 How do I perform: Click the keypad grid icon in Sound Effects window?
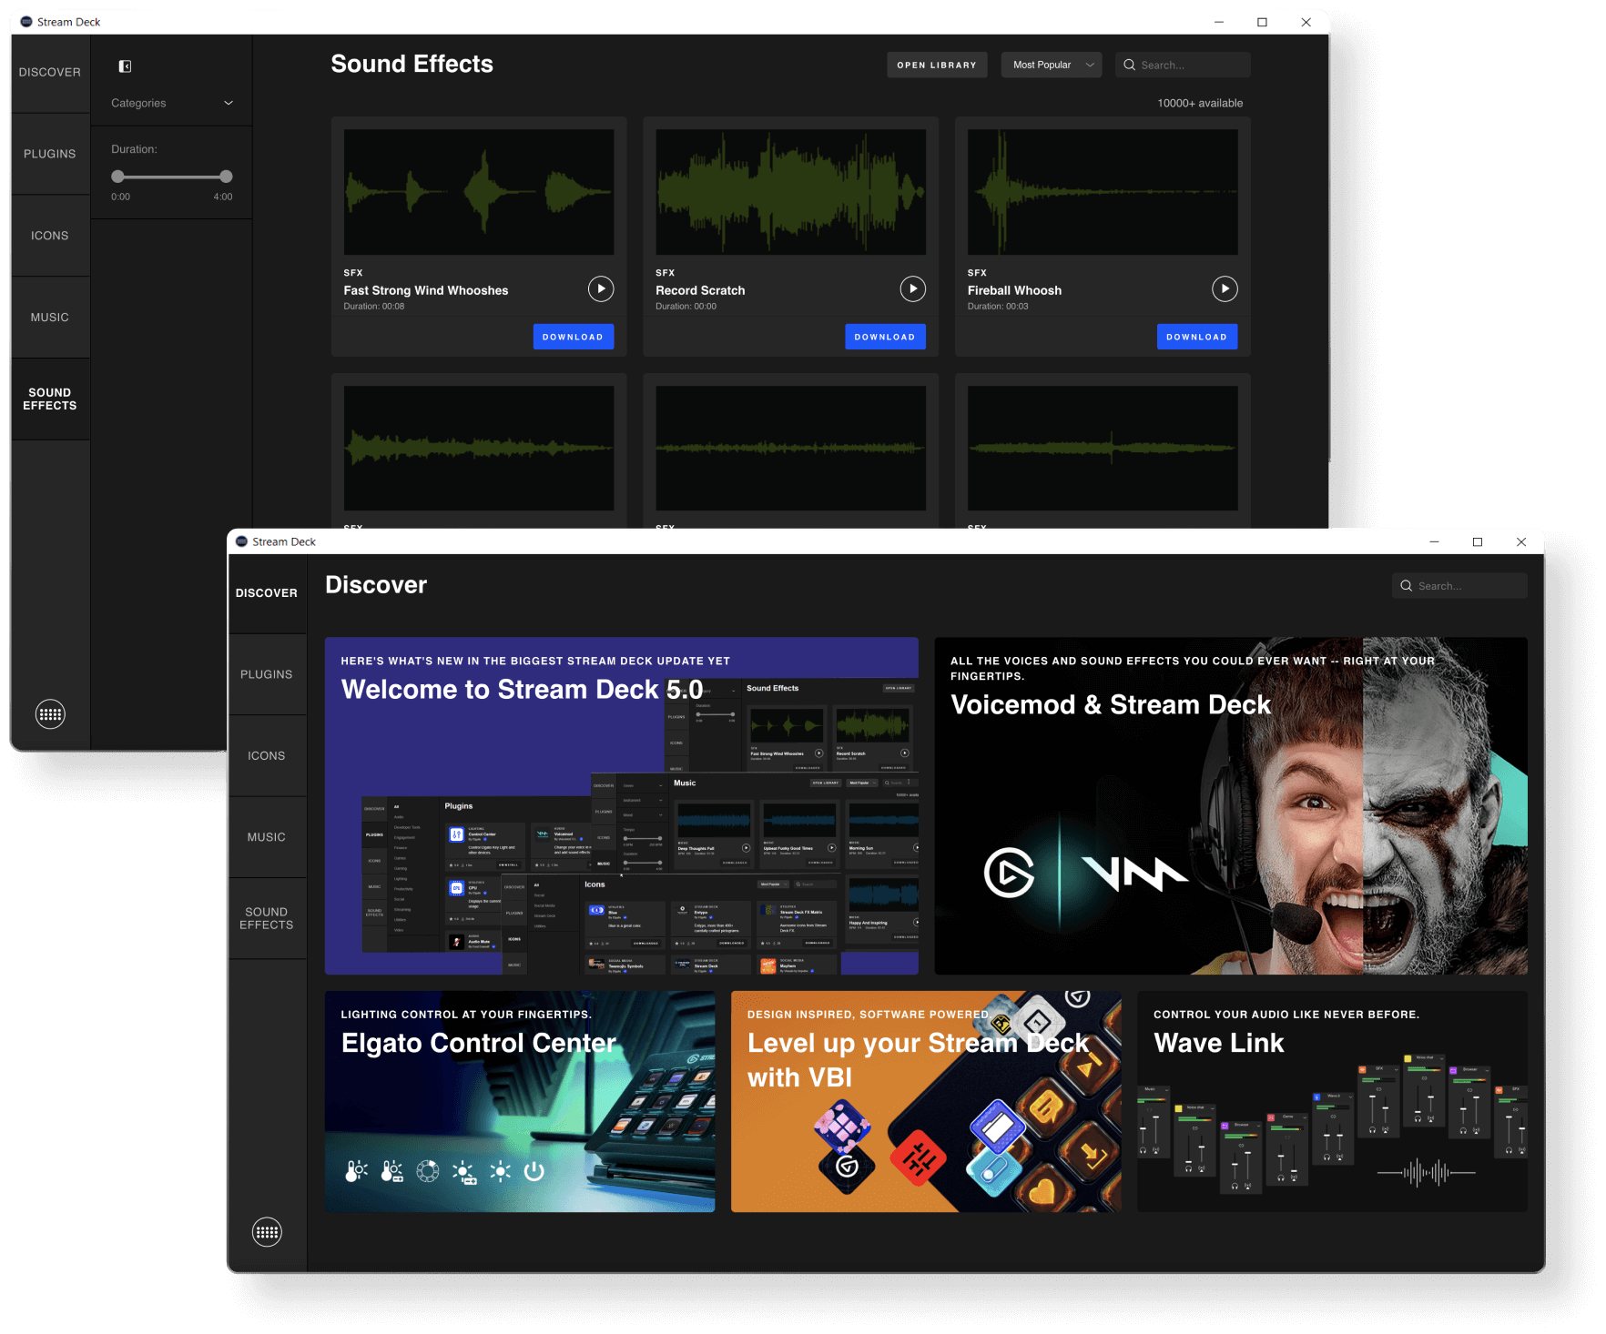coord(50,714)
